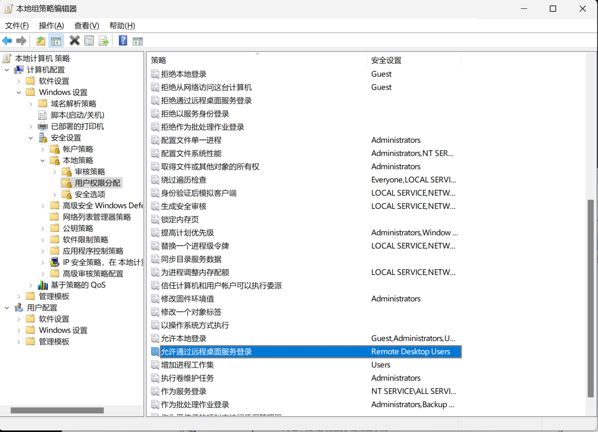Select the 用户权限分配 tree item
The width and height of the screenshot is (598, 432).
pyautogui.click(x=97, y=183)
